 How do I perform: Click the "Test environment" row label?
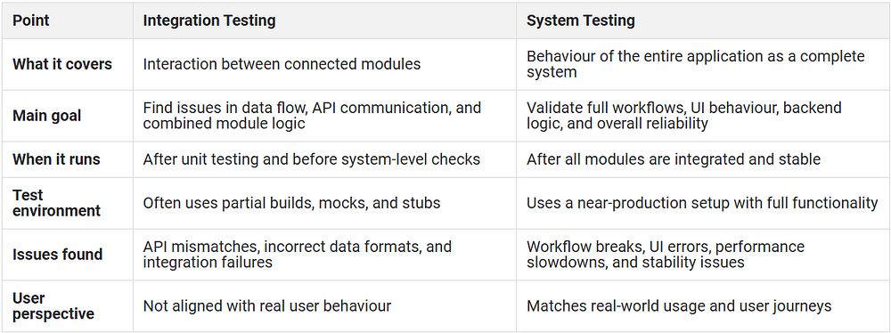pos(56,203)
